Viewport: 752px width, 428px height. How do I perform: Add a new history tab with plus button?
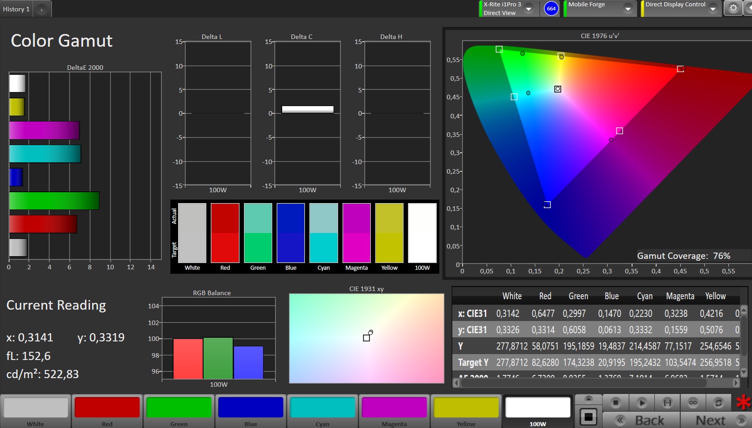[41, 10]
